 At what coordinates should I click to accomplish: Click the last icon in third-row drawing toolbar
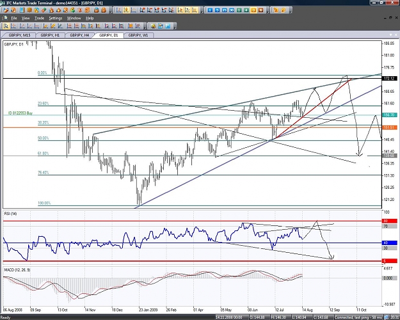[138, 26]
